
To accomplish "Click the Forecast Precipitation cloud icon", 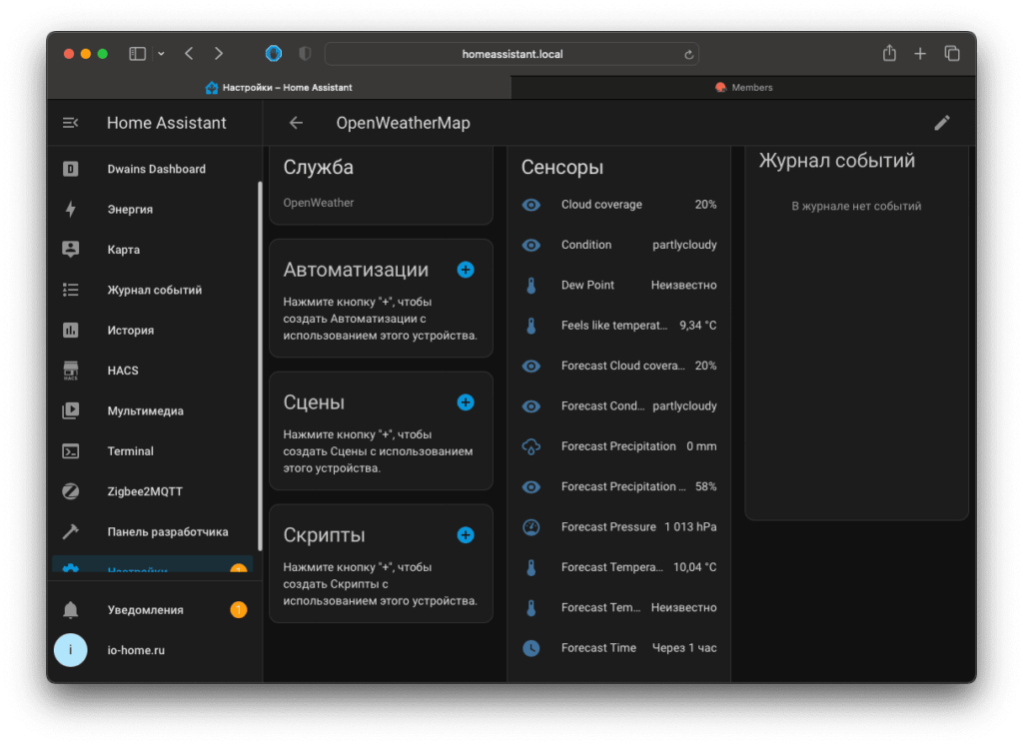I will point(531,446).
